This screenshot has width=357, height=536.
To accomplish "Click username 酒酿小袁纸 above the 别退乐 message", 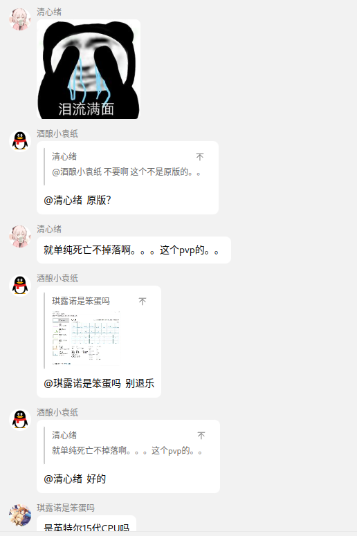I will click(57, 278).
